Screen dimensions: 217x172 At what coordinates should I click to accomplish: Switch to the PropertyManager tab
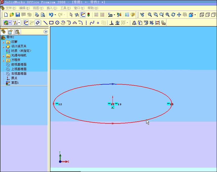click(x=11, y=32)
